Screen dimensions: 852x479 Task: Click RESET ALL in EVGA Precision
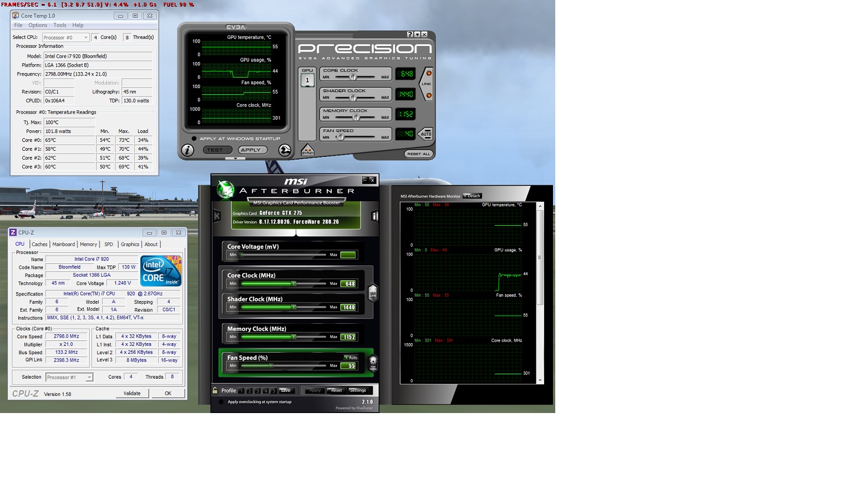(x=418, y=154)
